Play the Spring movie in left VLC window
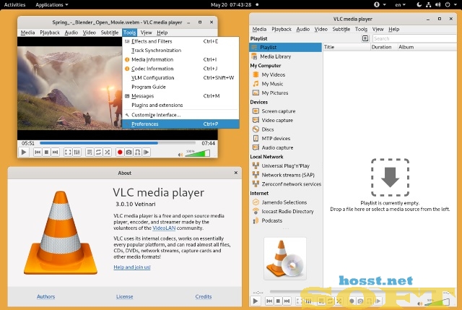 [x=24, y=152]
